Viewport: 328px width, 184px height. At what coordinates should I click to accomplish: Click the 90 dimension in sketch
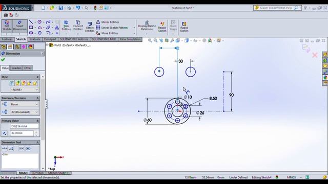(231, 95)
